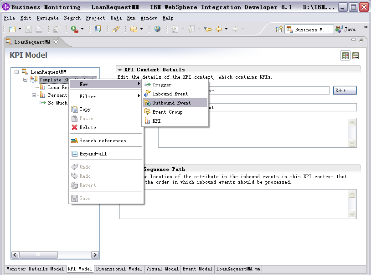Open the Navigate menu
The width and height of the screenshot is (371, 275).
coord(47,18)
